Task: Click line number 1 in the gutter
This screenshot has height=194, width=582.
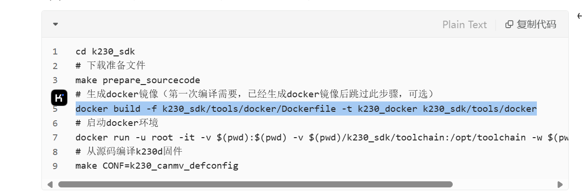Action: (x=55, y=51)
